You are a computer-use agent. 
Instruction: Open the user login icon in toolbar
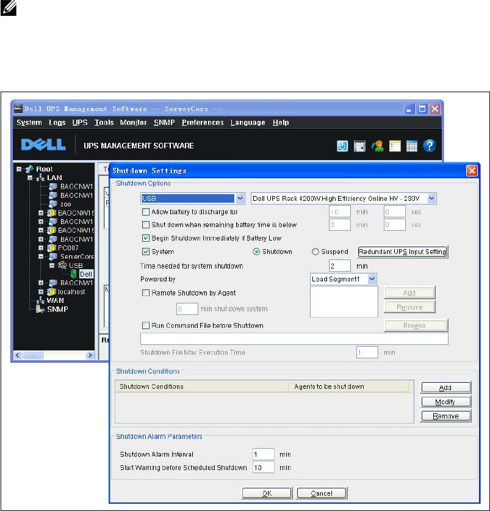tap(378, 146)
